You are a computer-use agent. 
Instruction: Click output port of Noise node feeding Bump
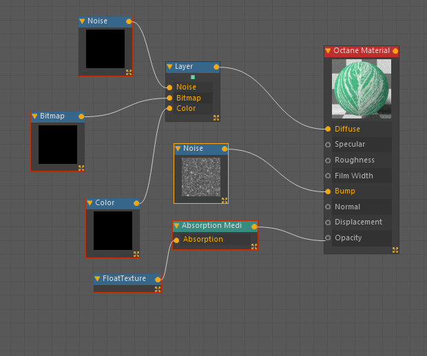pyautogui.click(x=225, y=149)
